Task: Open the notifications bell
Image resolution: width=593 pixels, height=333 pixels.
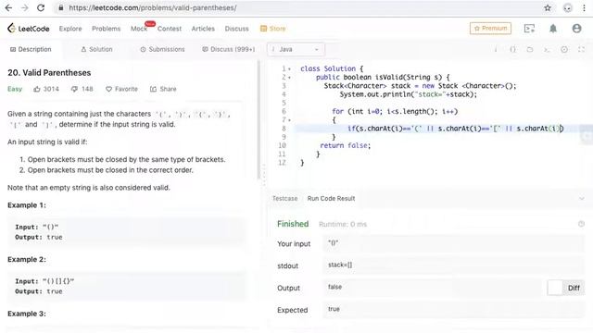Action: click(x=553, y=29)
